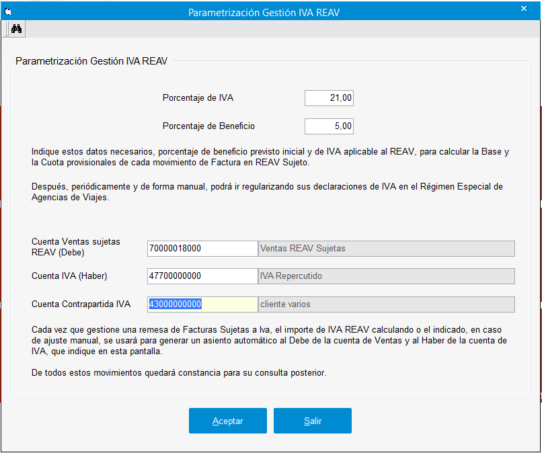Click the 'Porcentaje de IVA' label
This screenshot has width=542, height=453.
(x=198, y=98)
